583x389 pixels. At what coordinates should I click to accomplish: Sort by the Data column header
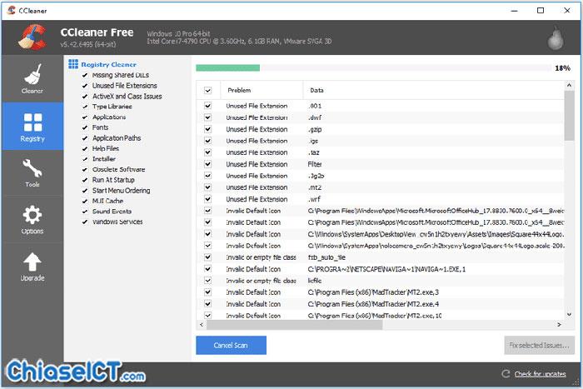click(434, 90)
